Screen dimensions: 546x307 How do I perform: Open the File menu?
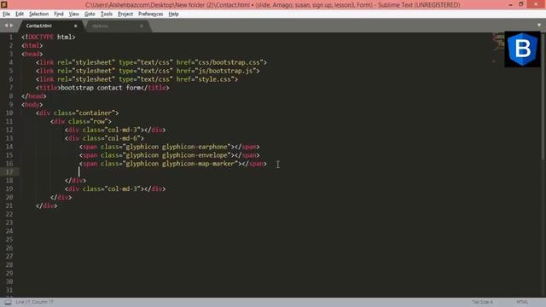point(6,14)
